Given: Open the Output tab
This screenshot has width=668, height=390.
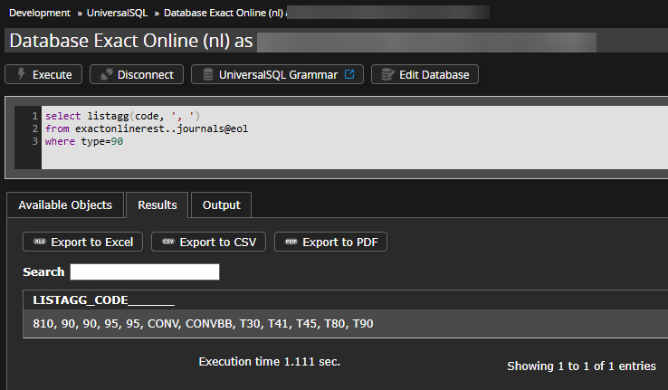Looking at the screenshot, I should click(x=221, y=205).
